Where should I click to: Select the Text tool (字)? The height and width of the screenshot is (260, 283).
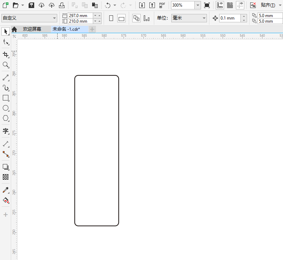tap(6, 131)
